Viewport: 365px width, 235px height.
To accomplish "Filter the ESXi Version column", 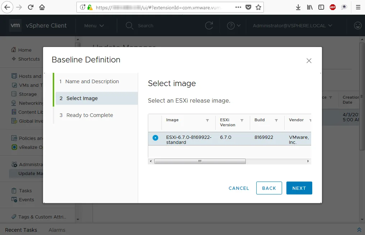I will [x=242, y=120].
